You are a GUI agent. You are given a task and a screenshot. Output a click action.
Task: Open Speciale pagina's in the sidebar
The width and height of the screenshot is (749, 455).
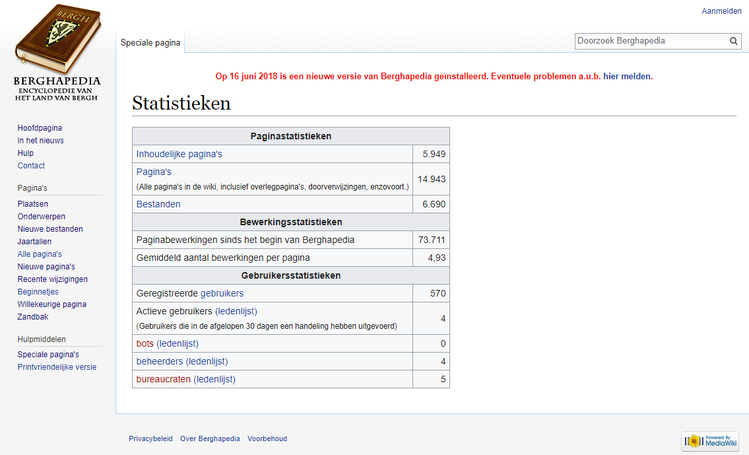pos(48,355)
